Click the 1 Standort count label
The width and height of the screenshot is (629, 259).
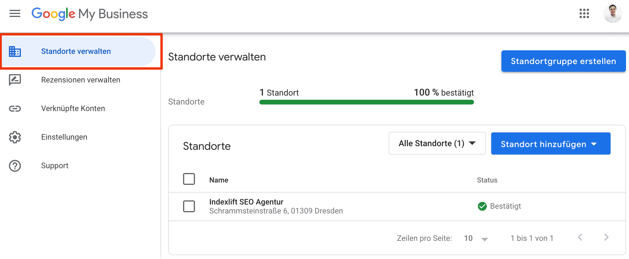click(279, 93)
